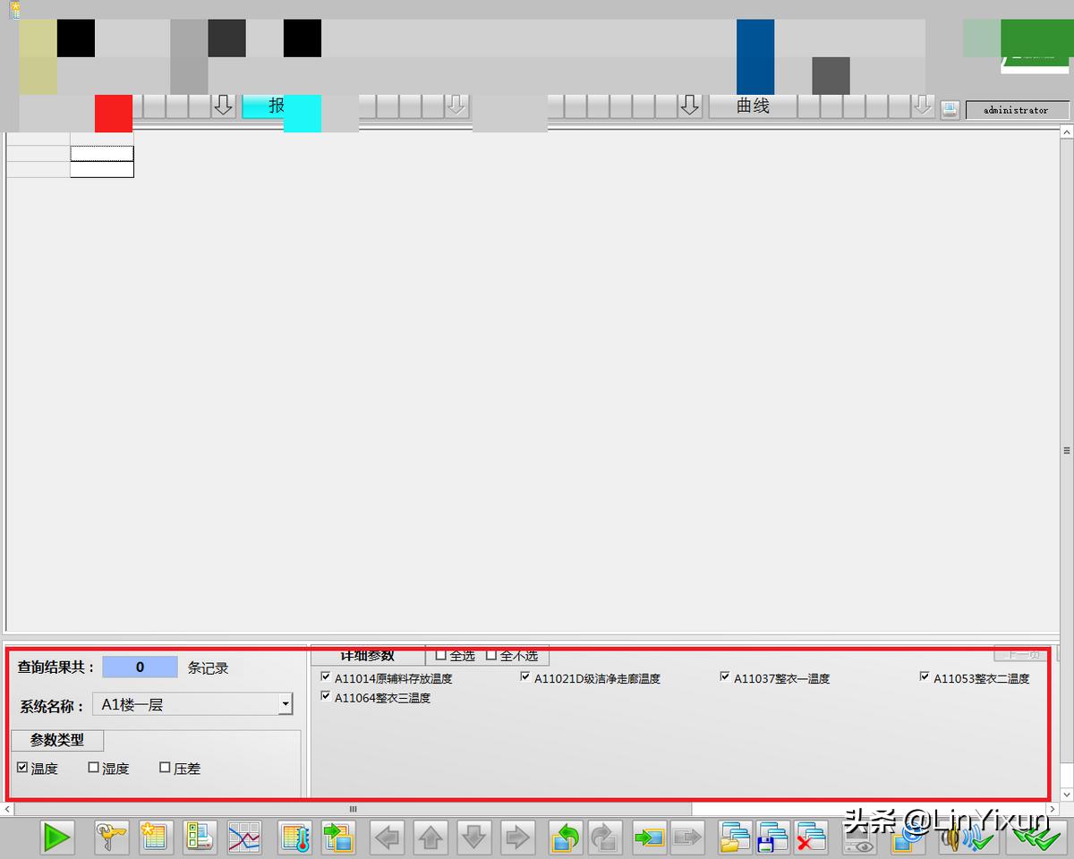Uncheck A11064整衣三温度 checkbox

pyautogui.click(x=326, y=696)
